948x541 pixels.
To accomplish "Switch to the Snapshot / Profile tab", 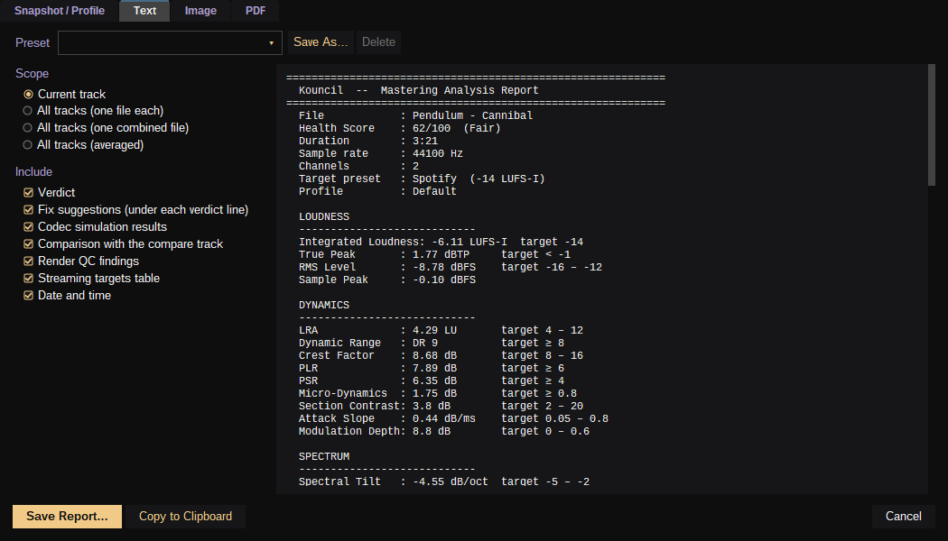I will [x=60, y=11].
